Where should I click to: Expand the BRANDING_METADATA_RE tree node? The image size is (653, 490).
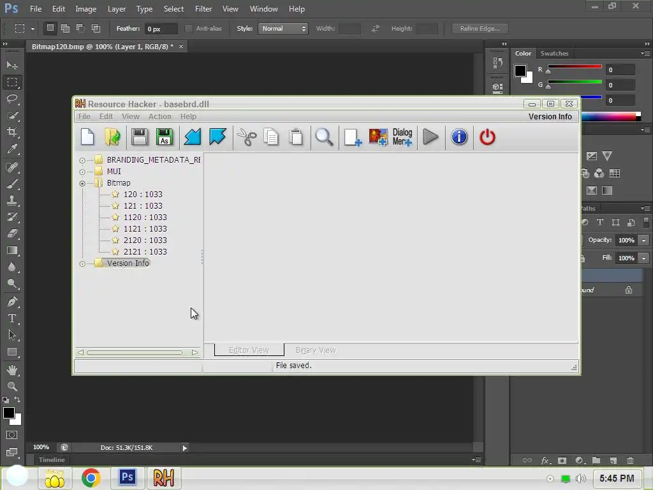82,160
